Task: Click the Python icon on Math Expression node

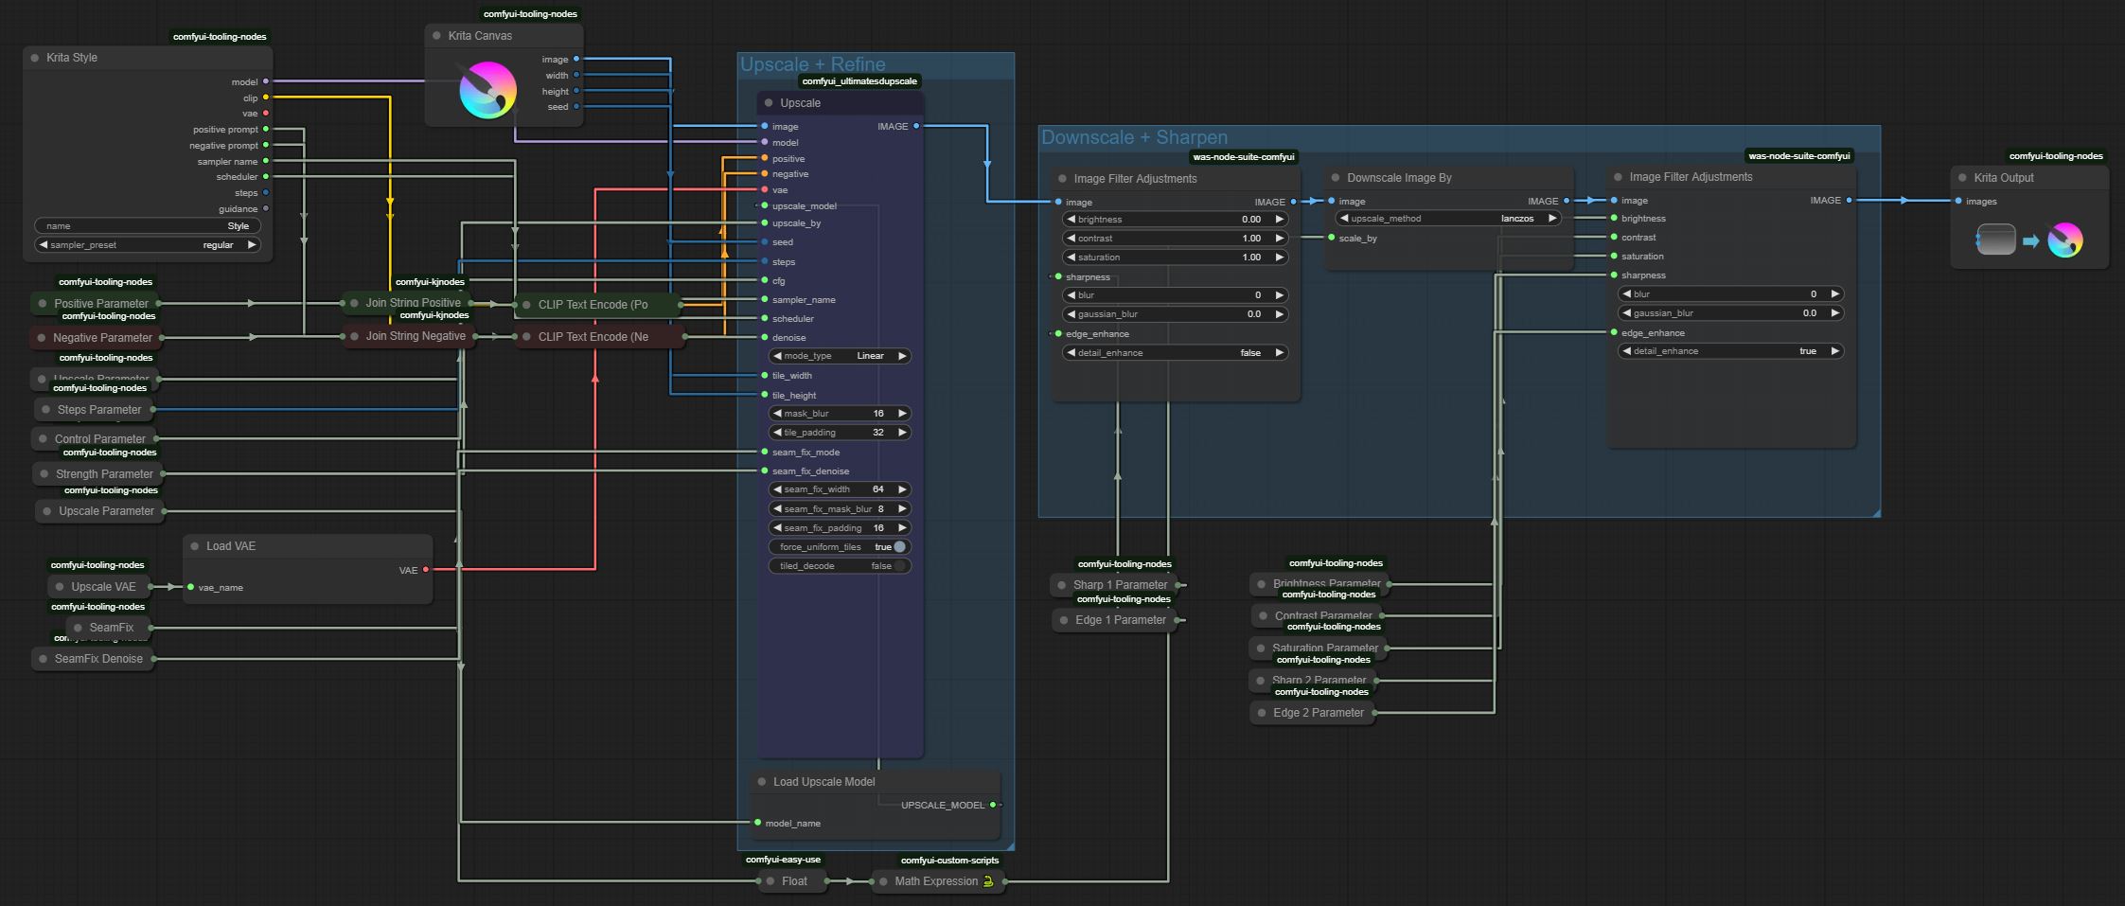Action: click(x=988, y=881)
